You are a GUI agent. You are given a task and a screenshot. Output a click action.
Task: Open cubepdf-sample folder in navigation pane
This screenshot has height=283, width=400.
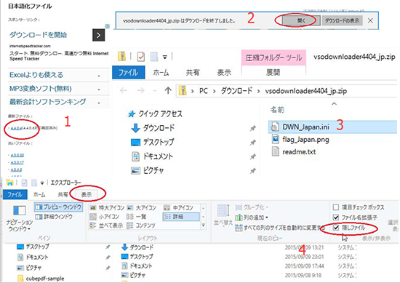tap(41, 279)
